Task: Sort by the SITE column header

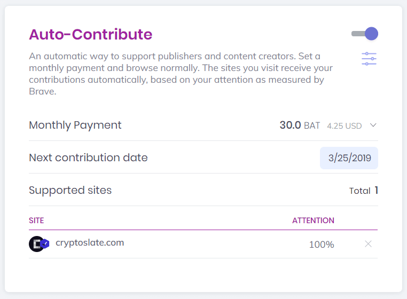Action: coord(36,221)
